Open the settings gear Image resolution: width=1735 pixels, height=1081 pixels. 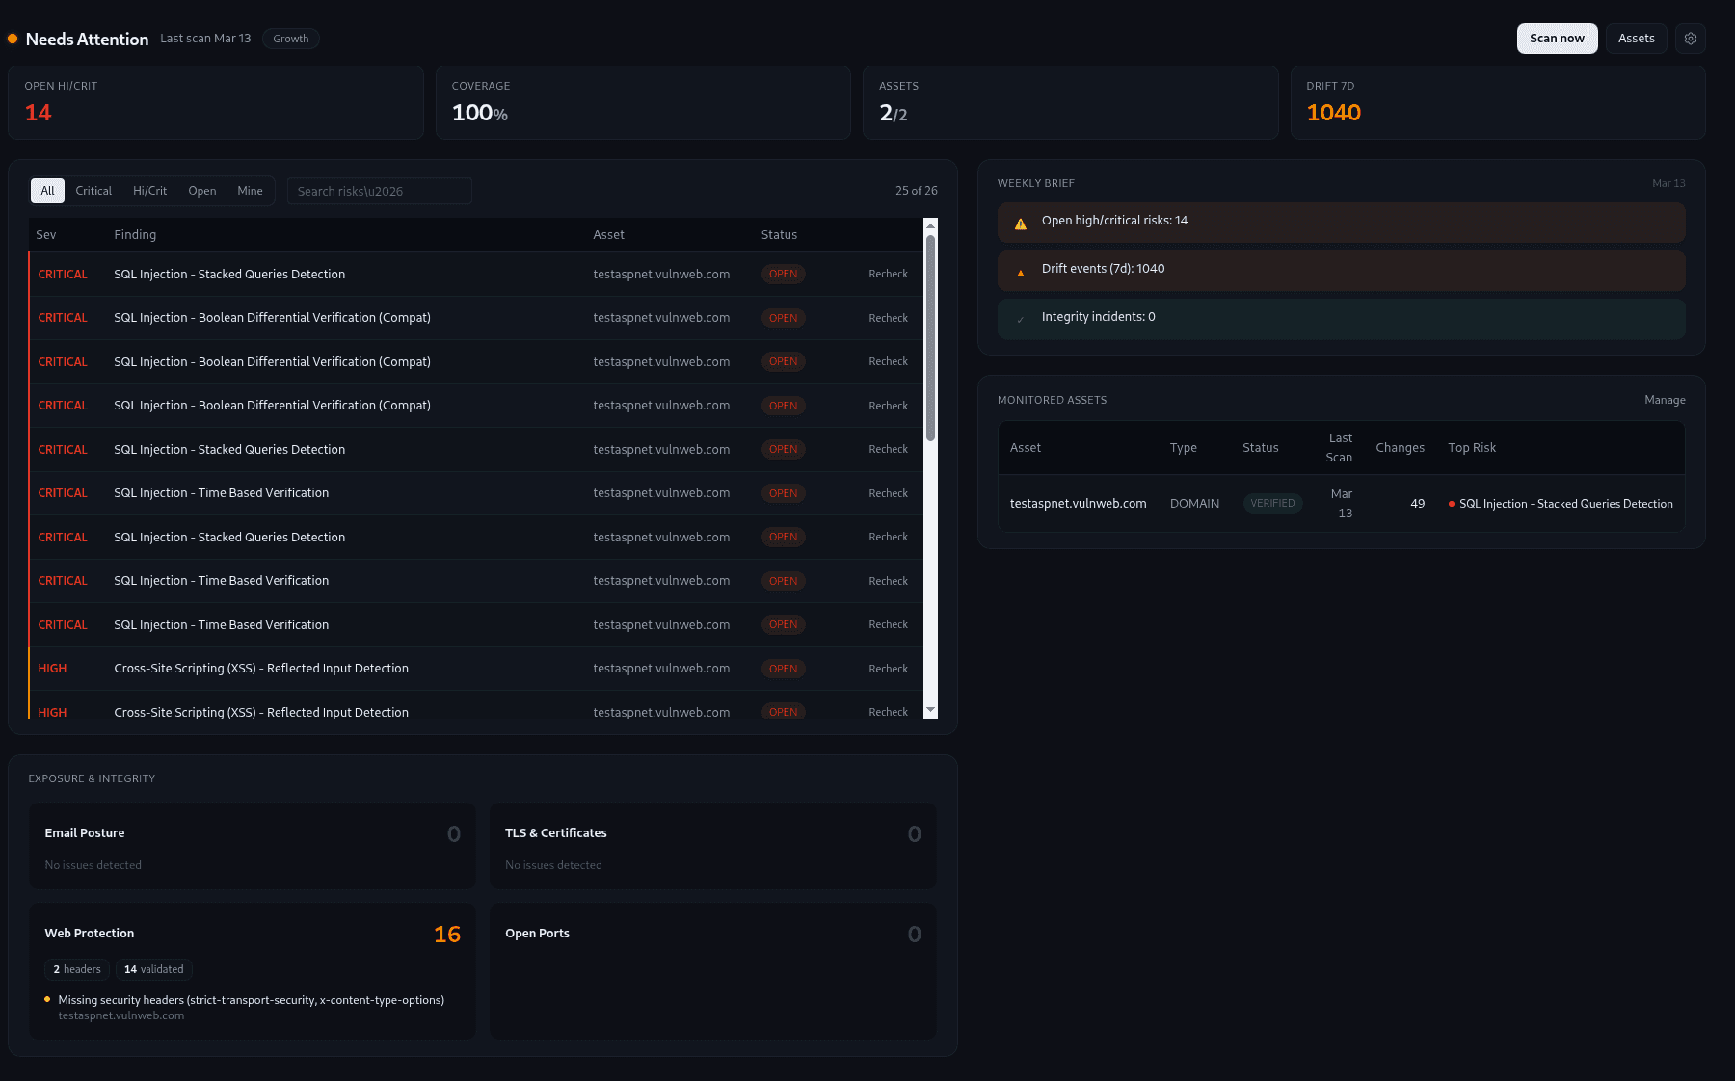(x=1690, y=39)
